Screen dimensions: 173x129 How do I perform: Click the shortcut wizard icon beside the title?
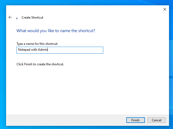click(17, 18)
